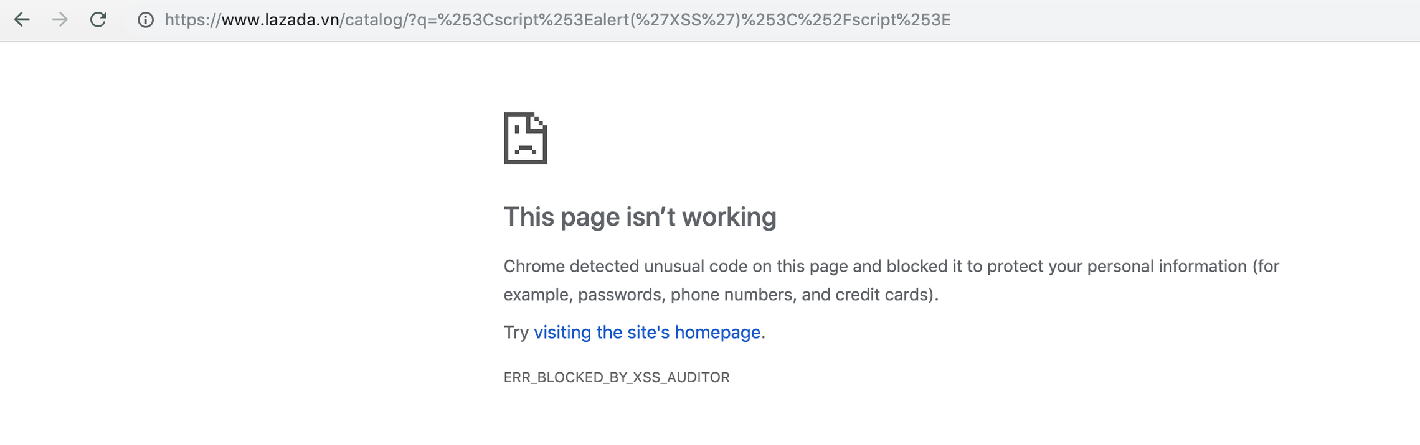Viewport: 1420px width, 445px height.
Task: Click the script%253E end of URL
Action: pos(903,20)
